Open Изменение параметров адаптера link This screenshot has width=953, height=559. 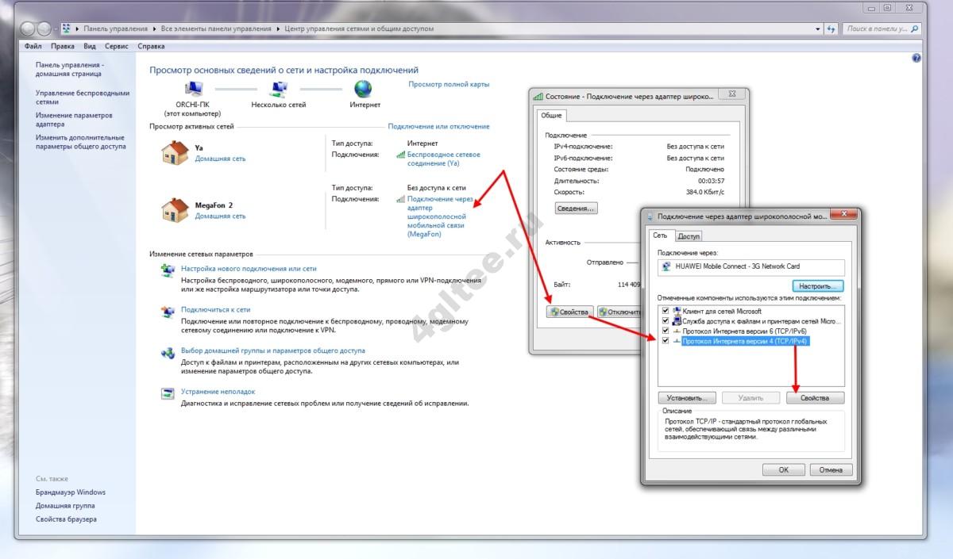pos(74,120)
